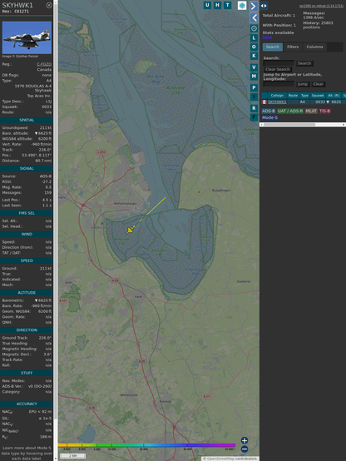Click the altitude color scale bar

(146, 445)
